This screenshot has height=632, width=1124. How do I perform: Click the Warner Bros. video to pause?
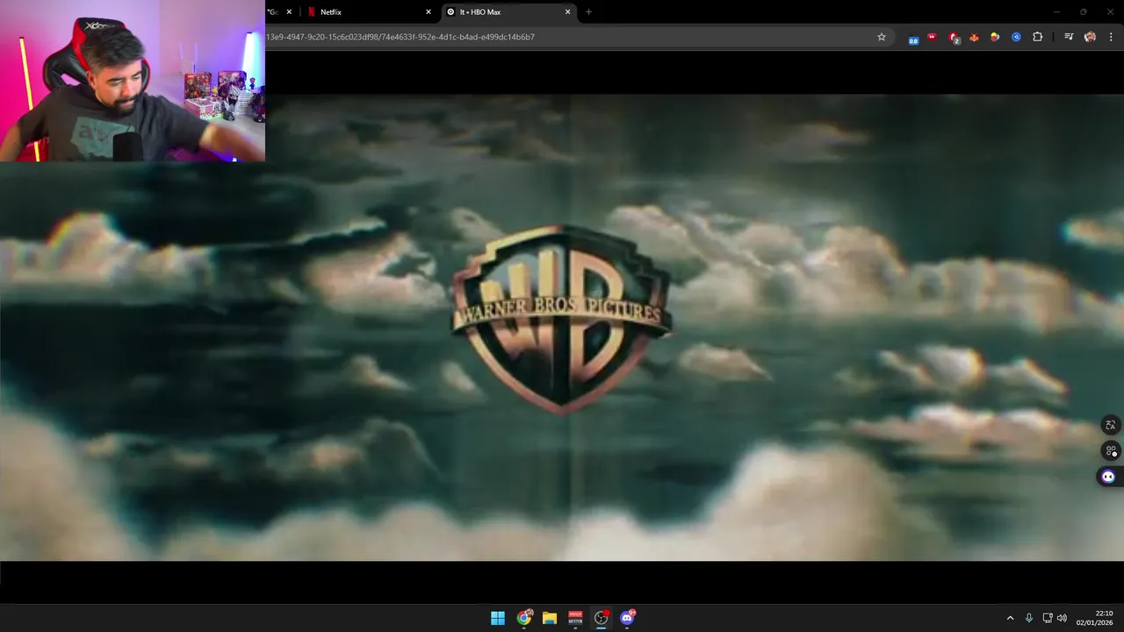[x=562, y=327]
